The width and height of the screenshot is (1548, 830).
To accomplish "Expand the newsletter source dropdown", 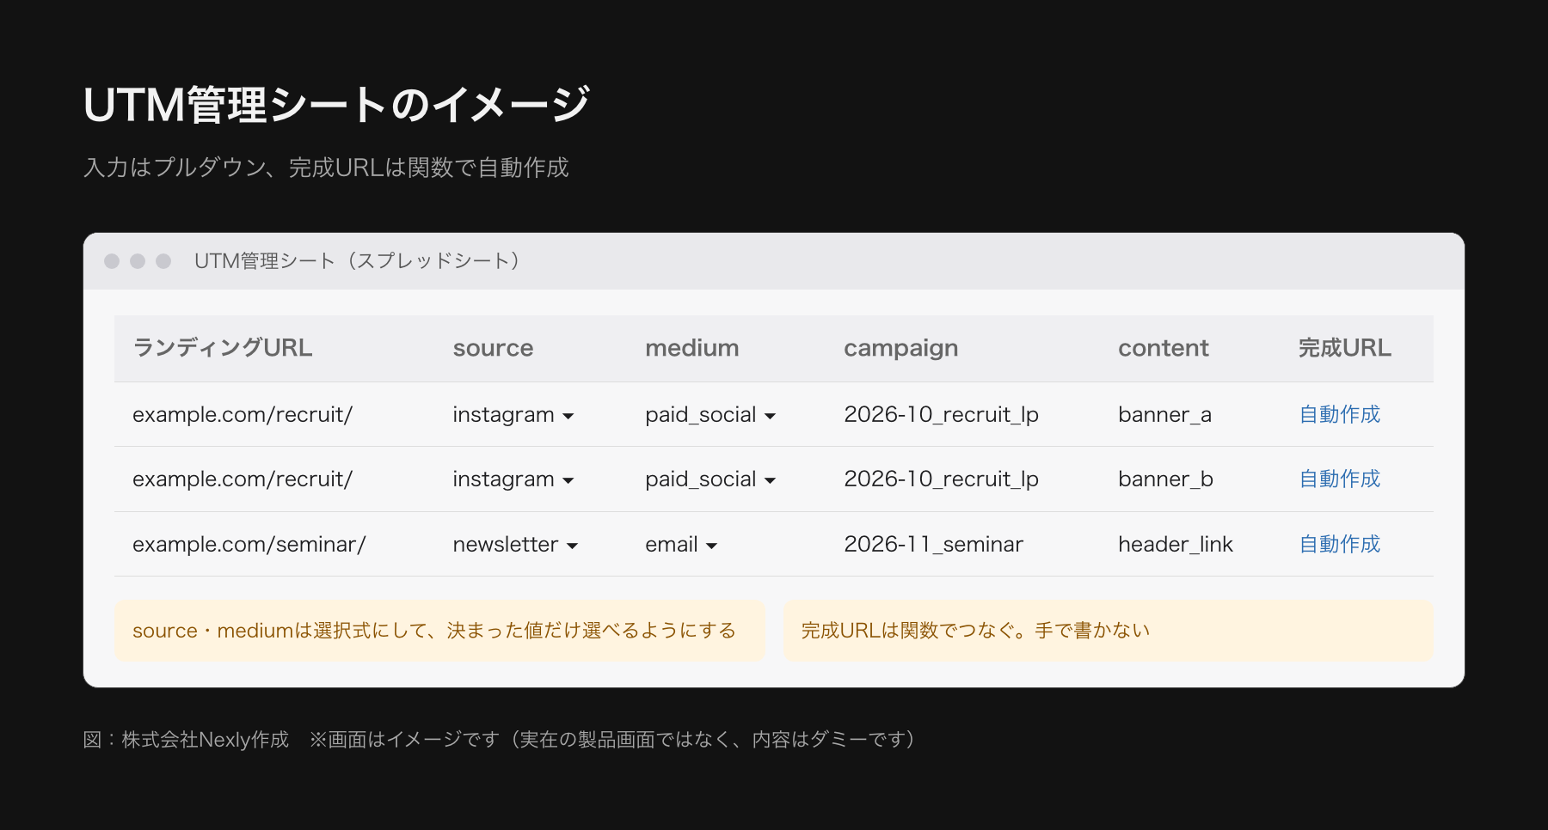I will 515,545.
